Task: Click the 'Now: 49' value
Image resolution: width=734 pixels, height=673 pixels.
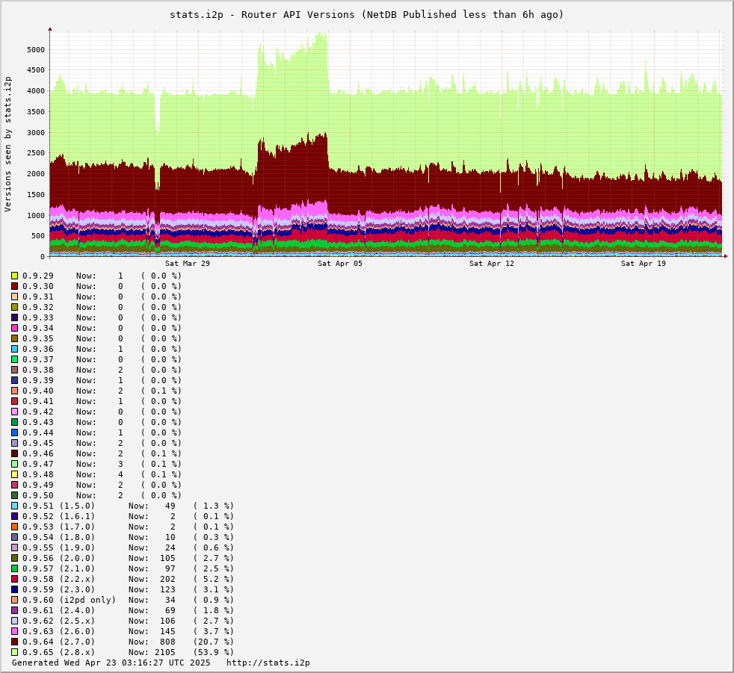Action: click(x=152, y=506)
